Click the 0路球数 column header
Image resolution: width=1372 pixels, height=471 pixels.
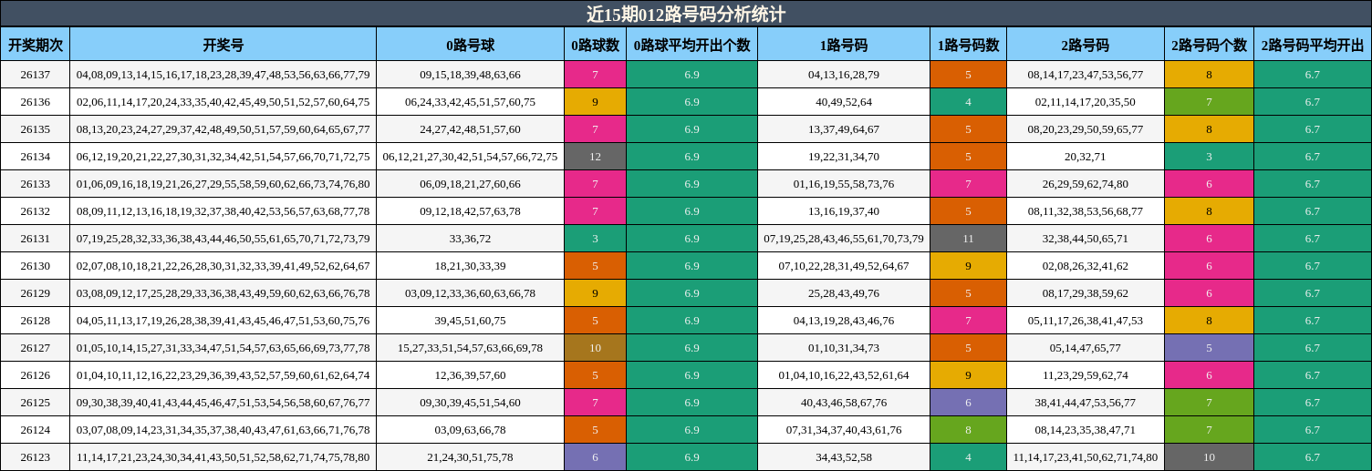point(596,44)
